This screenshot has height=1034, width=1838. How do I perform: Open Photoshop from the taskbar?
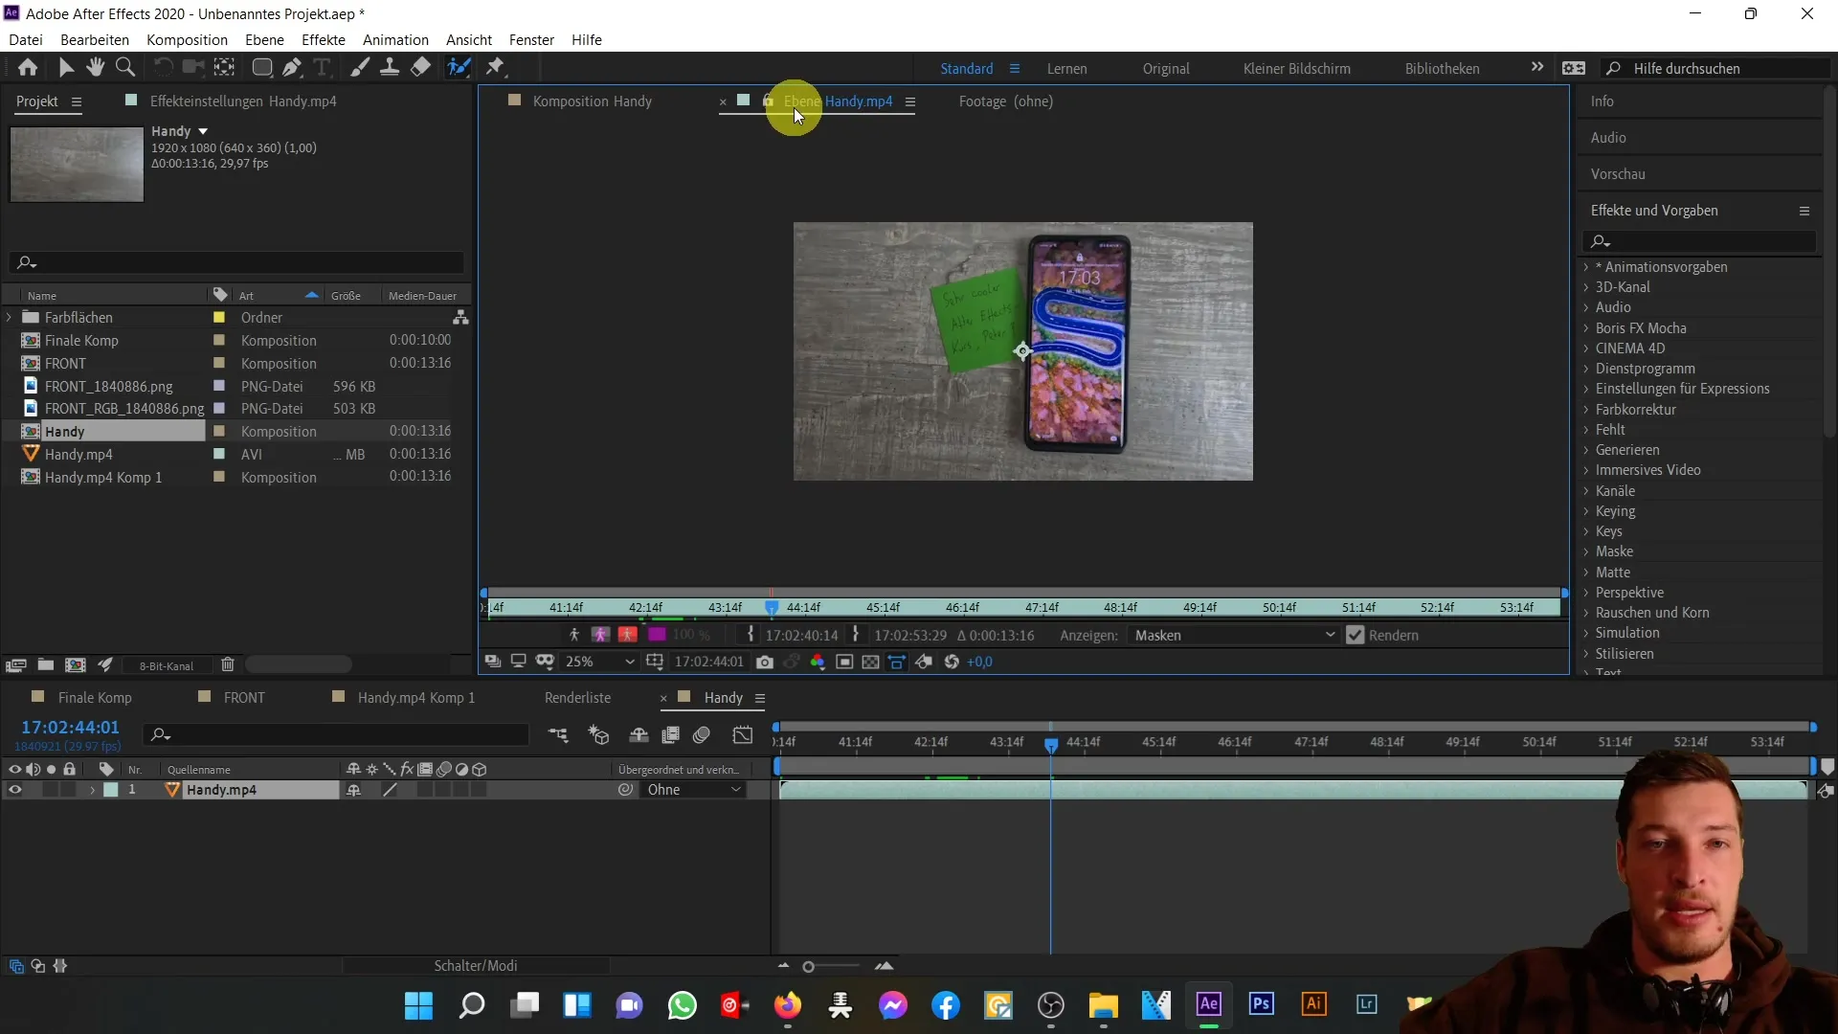(1261, 1004)
